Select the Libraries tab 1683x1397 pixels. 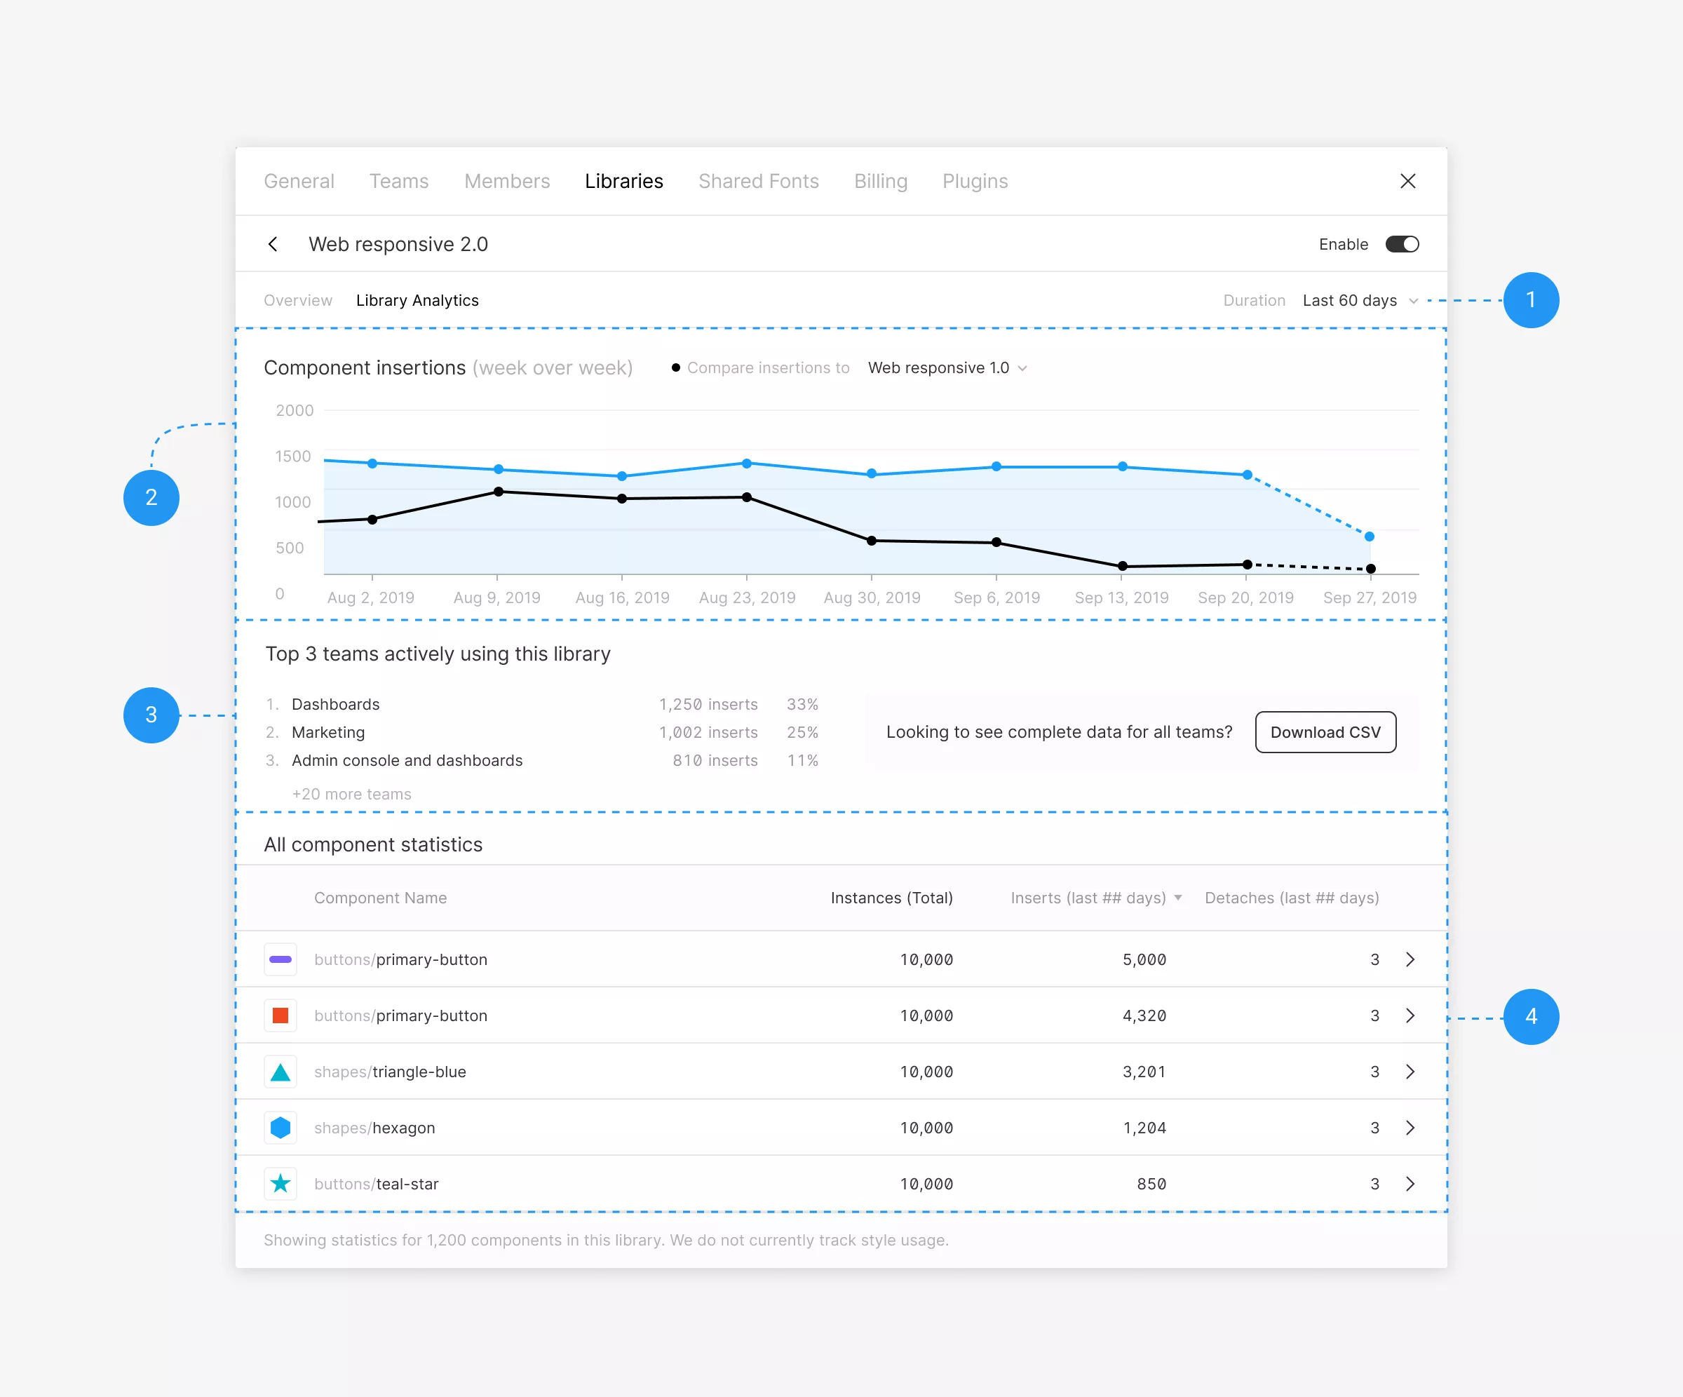click(623, 181)
